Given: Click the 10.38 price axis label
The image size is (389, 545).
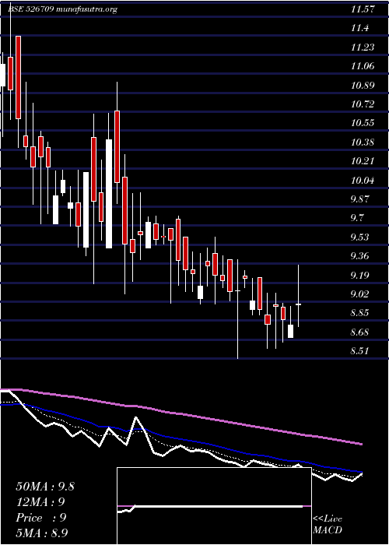Looking at the screenshot, I should (363, 142).
